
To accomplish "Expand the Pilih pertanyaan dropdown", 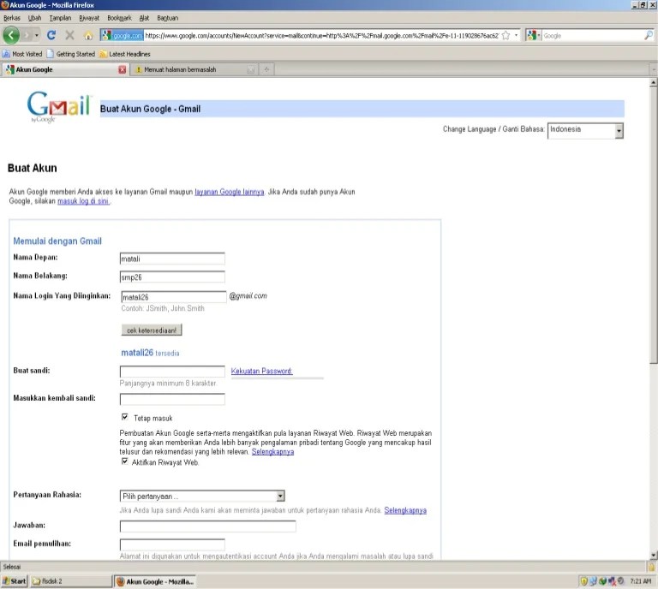I will [x=202, y=496].
